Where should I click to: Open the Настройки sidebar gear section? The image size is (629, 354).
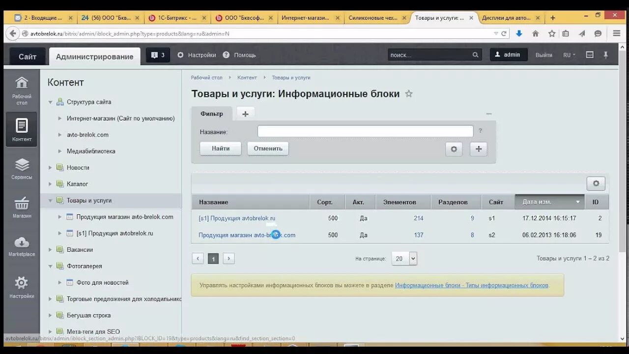point(22,287)
